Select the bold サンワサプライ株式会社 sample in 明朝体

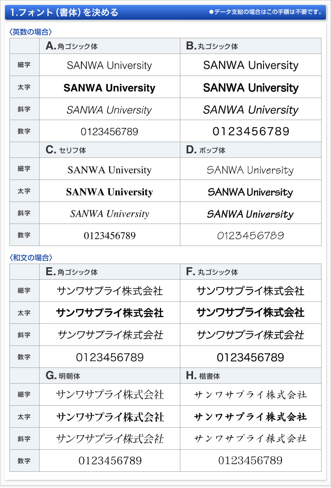click(110, 417)
